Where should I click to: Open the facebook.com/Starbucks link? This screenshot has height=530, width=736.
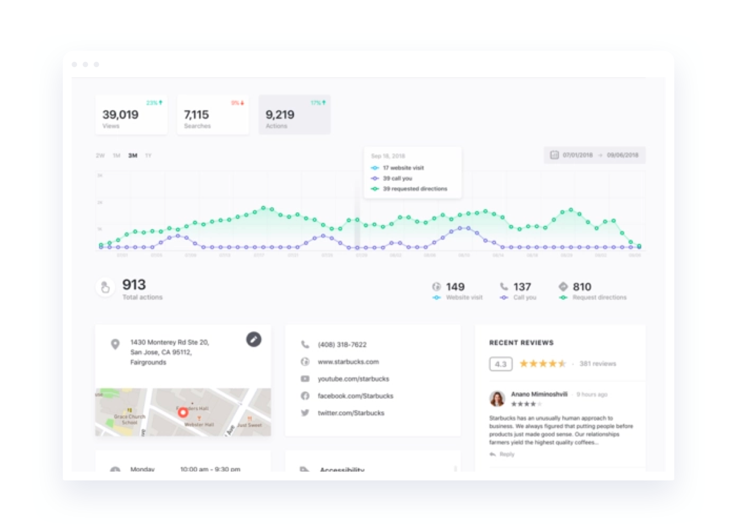pyautogui.click(x=355, y=396)
